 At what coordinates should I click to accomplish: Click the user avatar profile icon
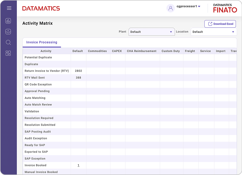pos(171,8)
